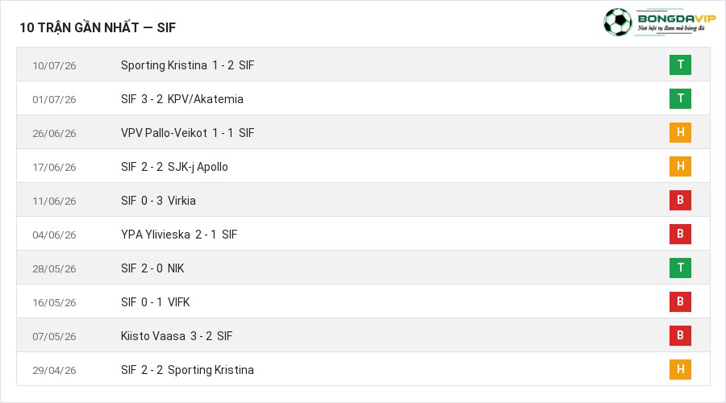Select the VPV Pallo-Veikot 1 - 1 SIF row
The image size is (726, 403).
coord(363,132)
